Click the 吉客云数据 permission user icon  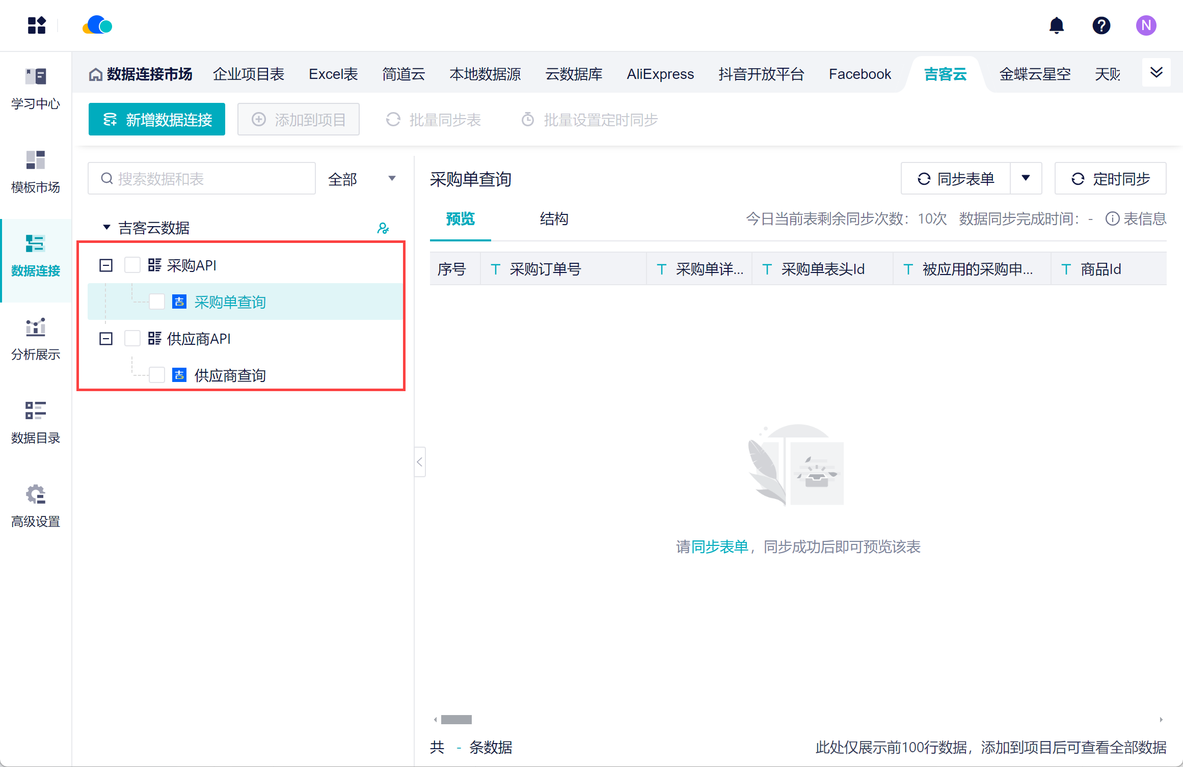tap(383, 228)
